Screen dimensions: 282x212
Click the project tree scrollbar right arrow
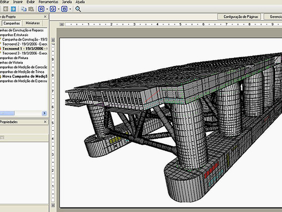point(44,113)
